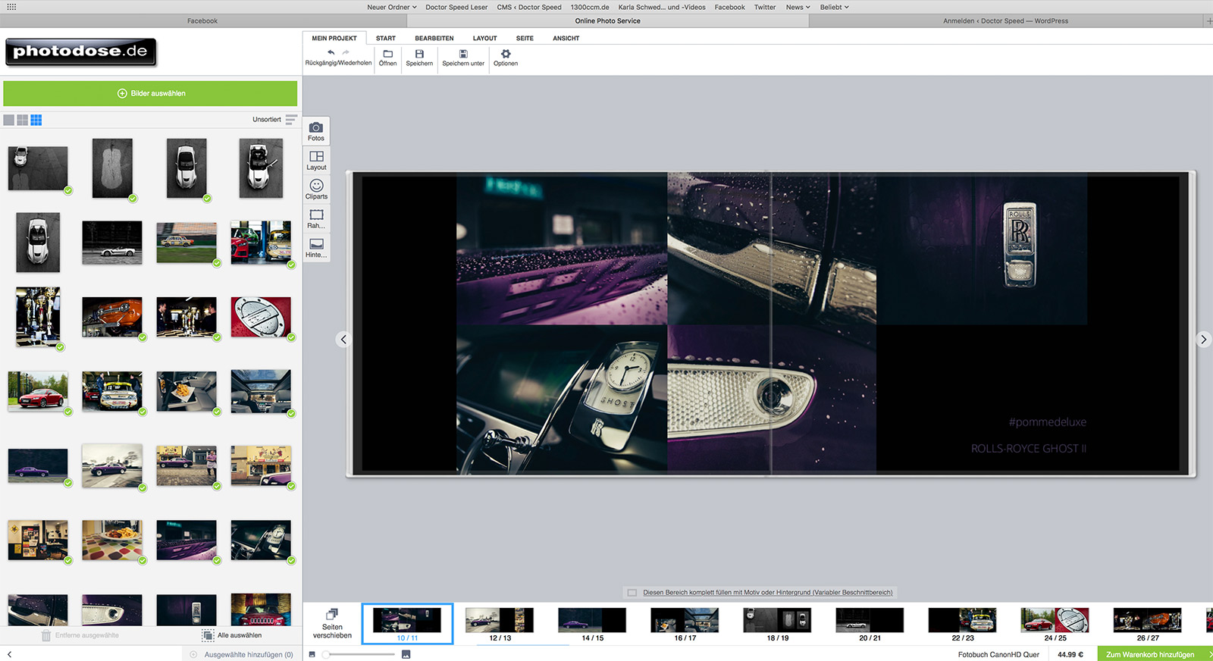The image size is (1213, 661).
Task: Click Zum Warenkorb hinzufügen button
Action: (x=1155, y=654)
